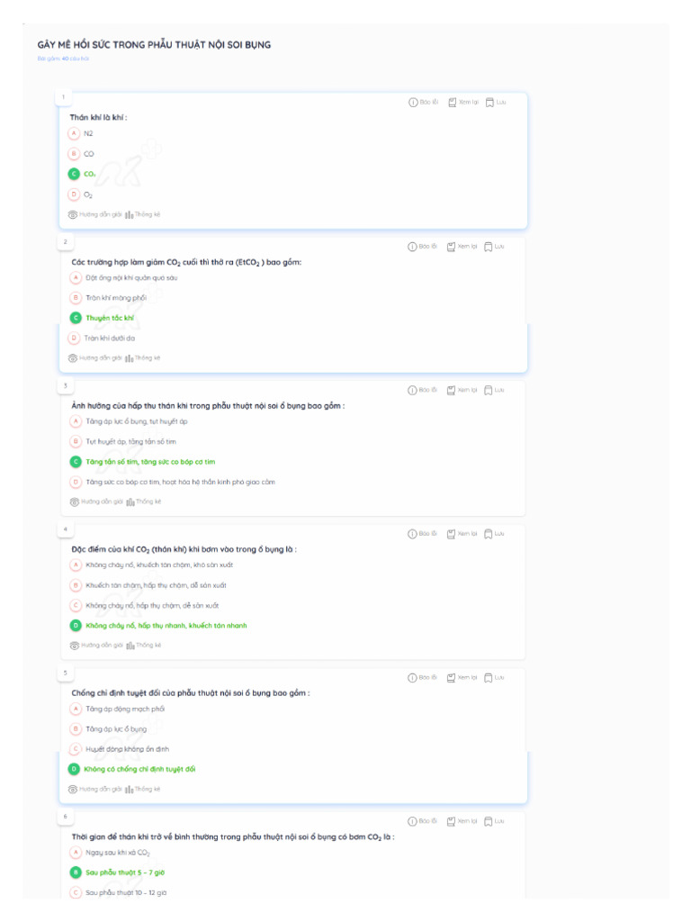Click the Xem lại link on question 5

[x=452, y=677]
